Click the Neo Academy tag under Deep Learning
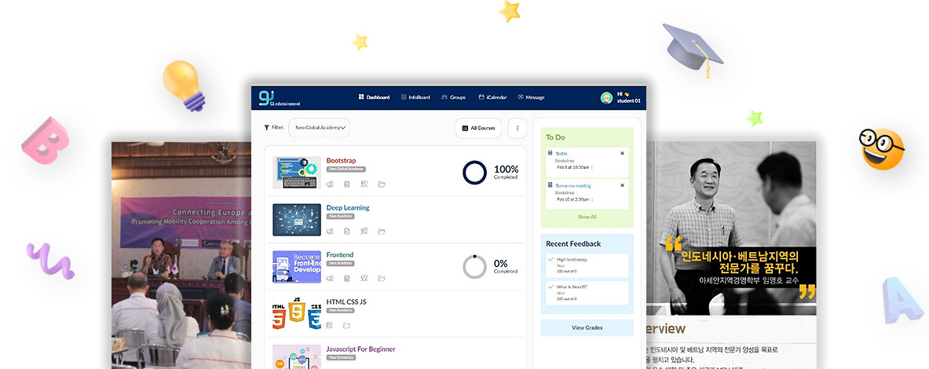Image resolution: width=929 pixels, height=369 pixels. click(x=342, y=216)
